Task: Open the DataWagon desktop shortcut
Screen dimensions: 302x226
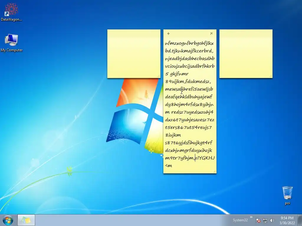Action: click(12, 12)
